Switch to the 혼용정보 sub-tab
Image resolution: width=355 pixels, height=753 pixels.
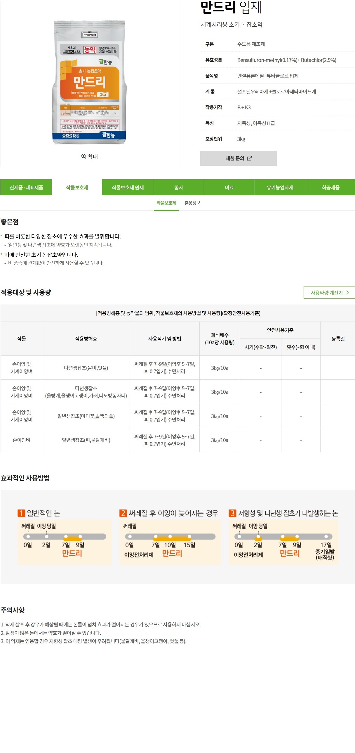[192, 203]
